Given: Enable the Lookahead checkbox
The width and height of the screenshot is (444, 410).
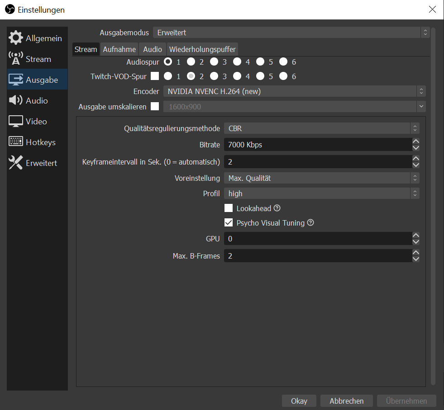Looking at the screenshot, I should (x=229, y=208).
